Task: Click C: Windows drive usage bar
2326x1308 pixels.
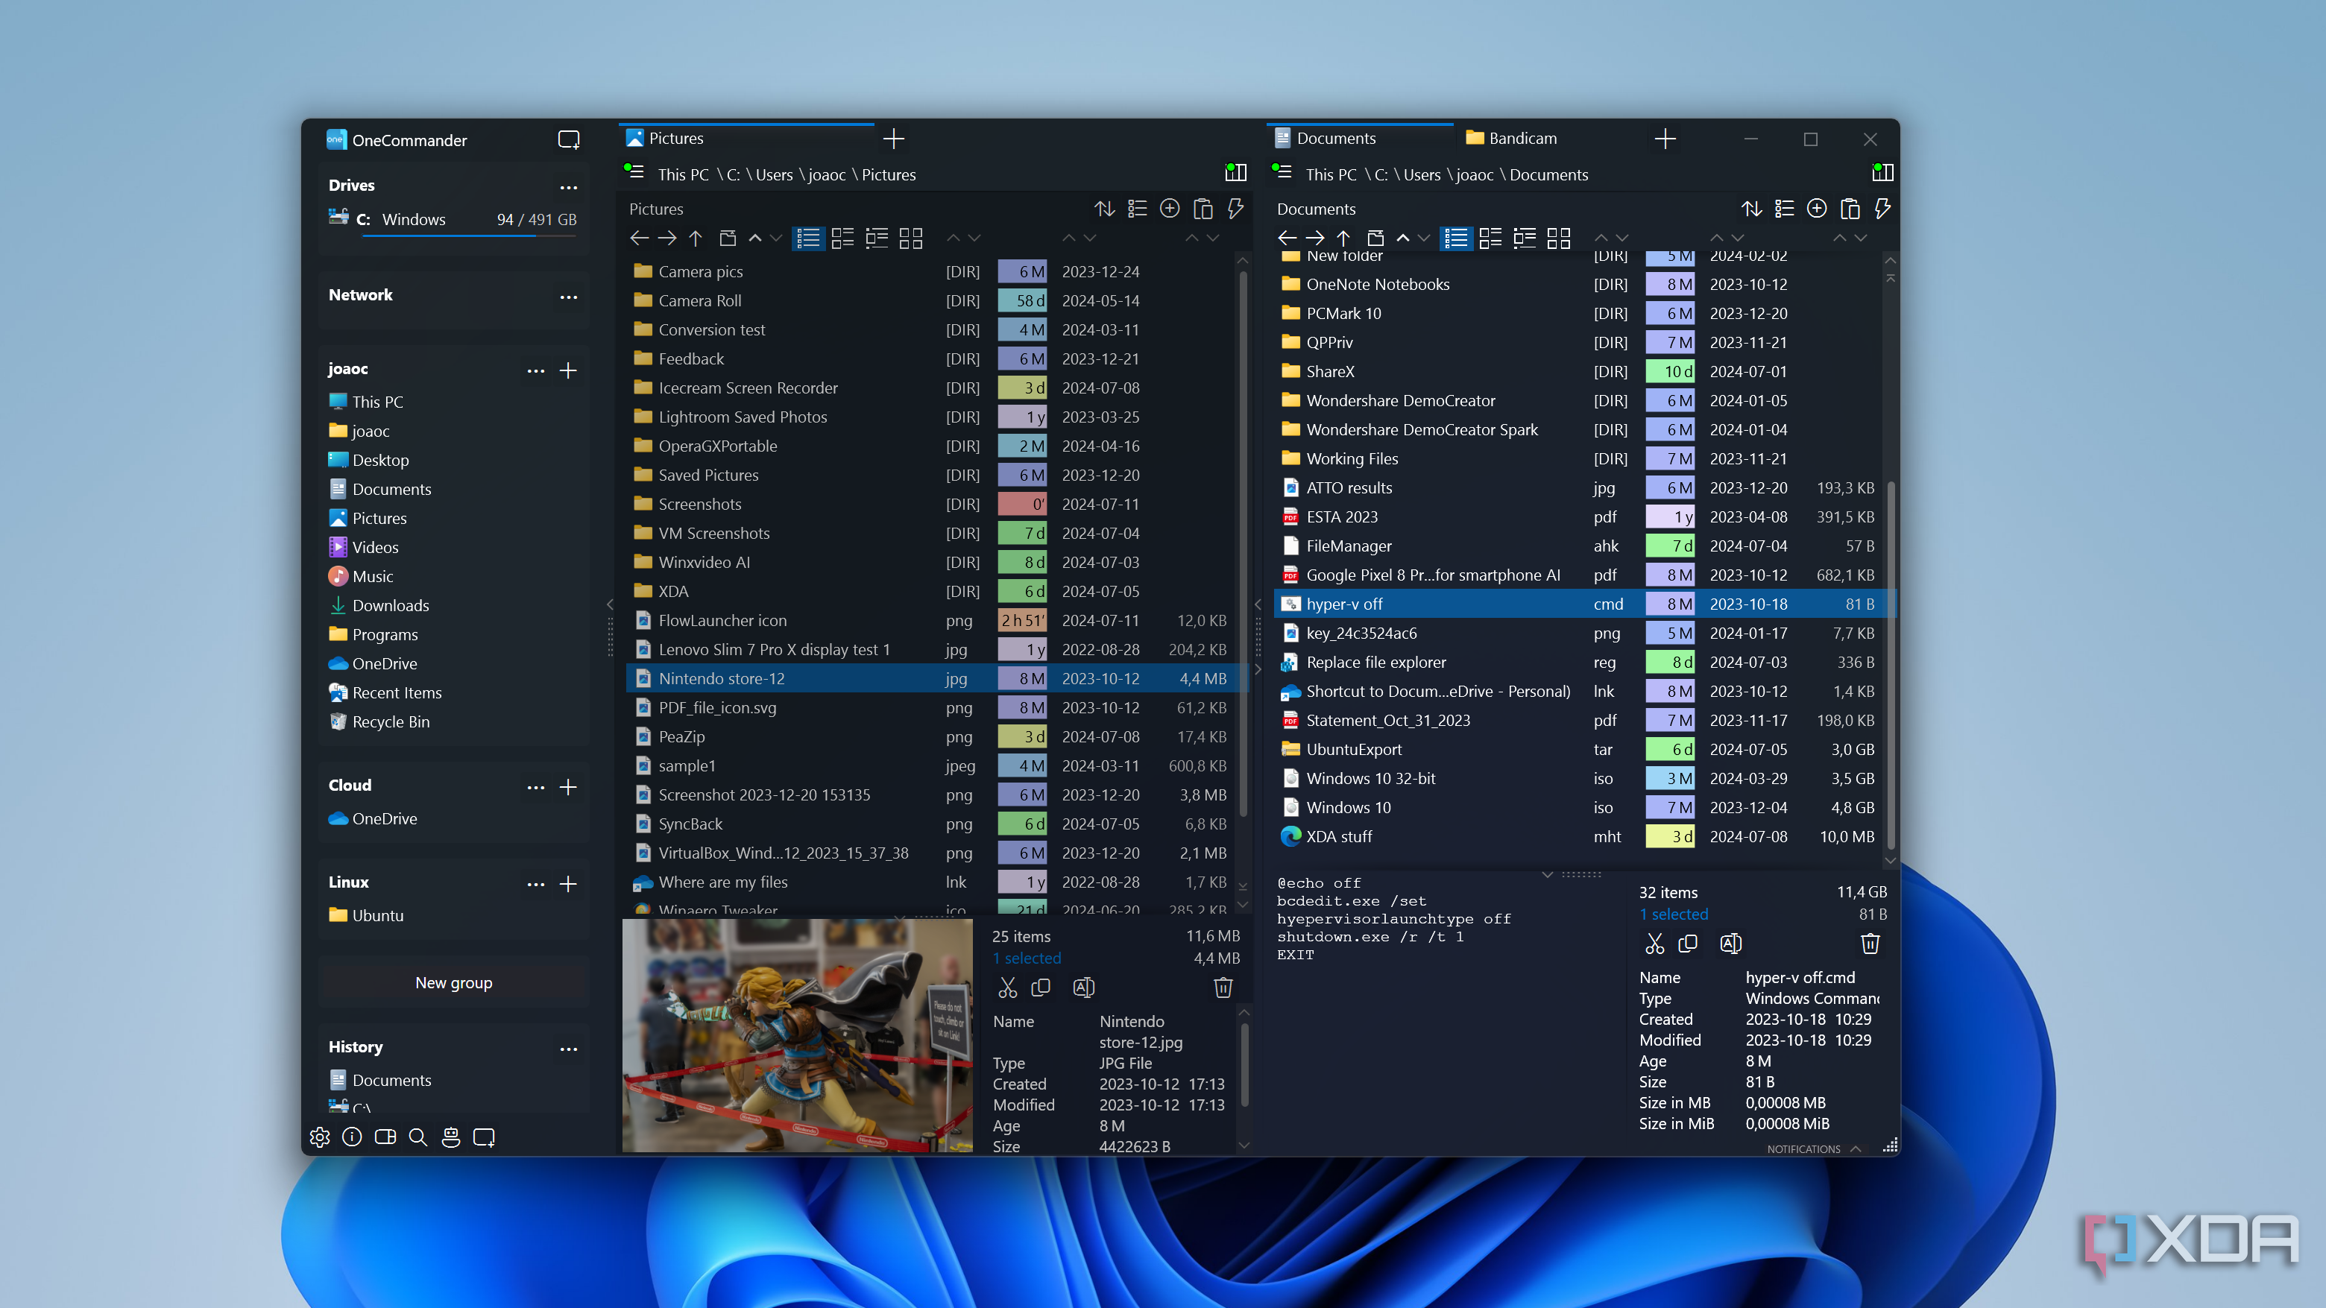Action: pyautogui.click(x=469, y=236)
